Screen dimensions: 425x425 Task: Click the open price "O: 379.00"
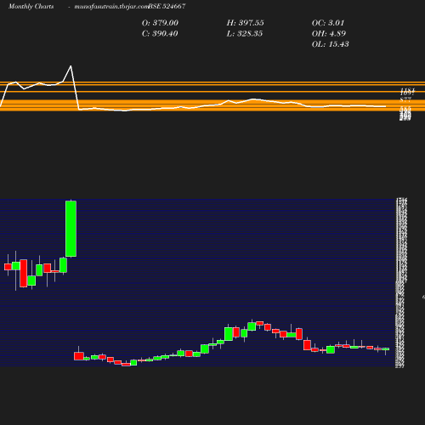pyautogui.click(x=160, y=23)
